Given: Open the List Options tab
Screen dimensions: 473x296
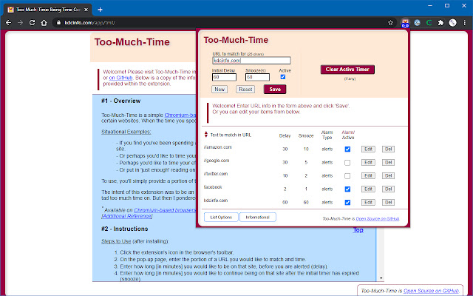Looking at the screenshot, I should (x=221, y=217).
